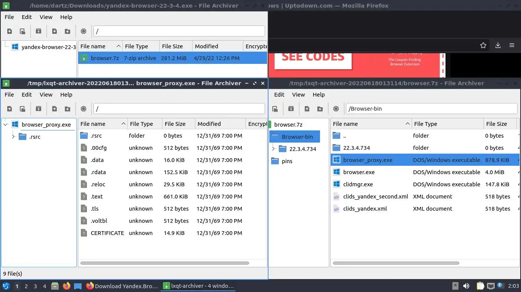Click show desktop icon in panel
The height and width of the screenshot is (292, 521).
(x=78, y=286)
